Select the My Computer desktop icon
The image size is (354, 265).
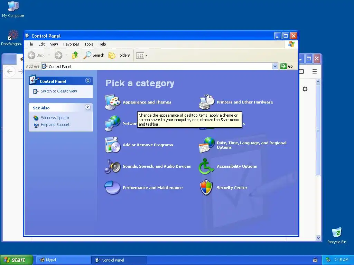[13, 9]
